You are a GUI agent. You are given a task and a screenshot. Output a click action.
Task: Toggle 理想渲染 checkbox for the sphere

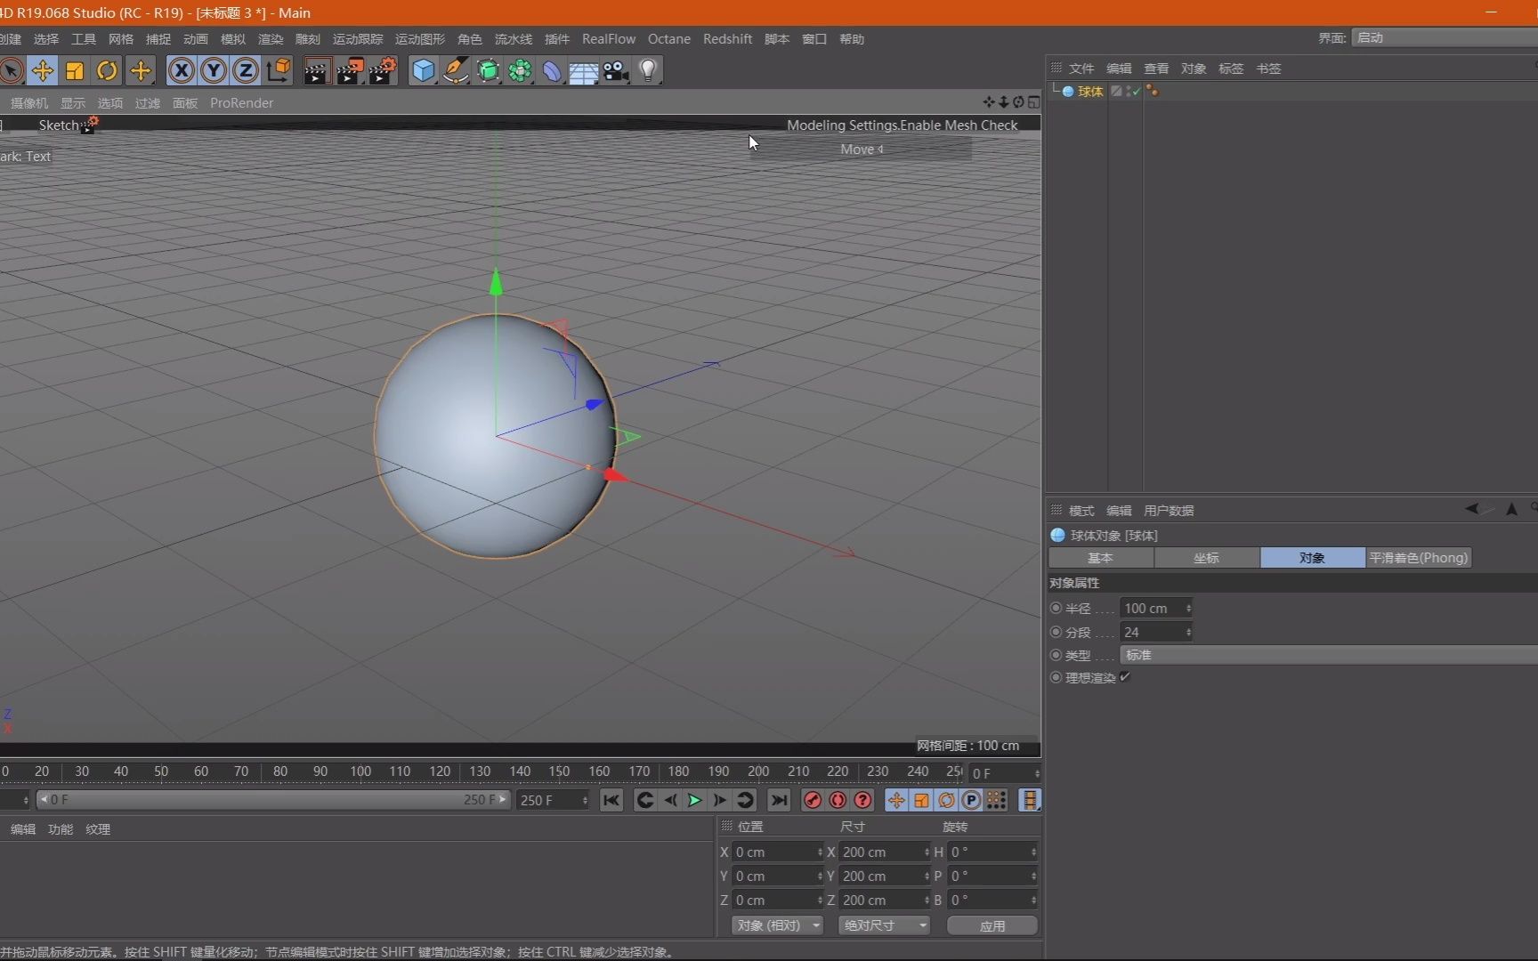pos(1124,677)
